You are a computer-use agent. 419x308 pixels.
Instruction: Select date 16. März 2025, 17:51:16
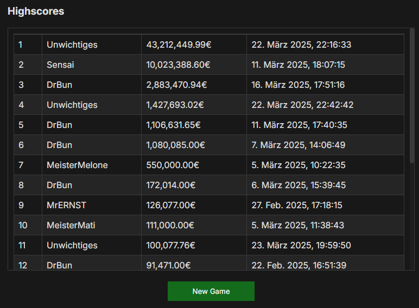pos(298,85)
